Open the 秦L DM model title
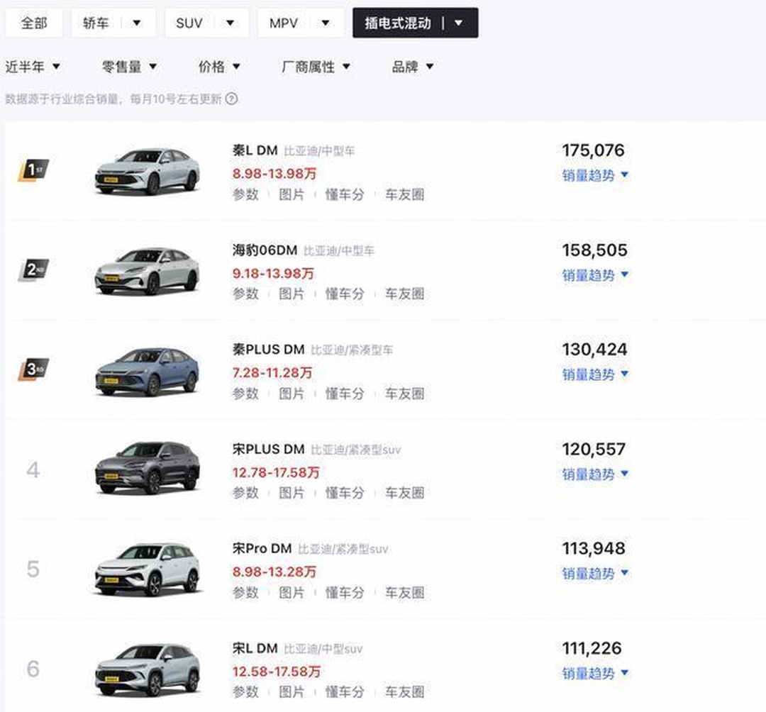766x712 pixels. [x=255, y=150]
